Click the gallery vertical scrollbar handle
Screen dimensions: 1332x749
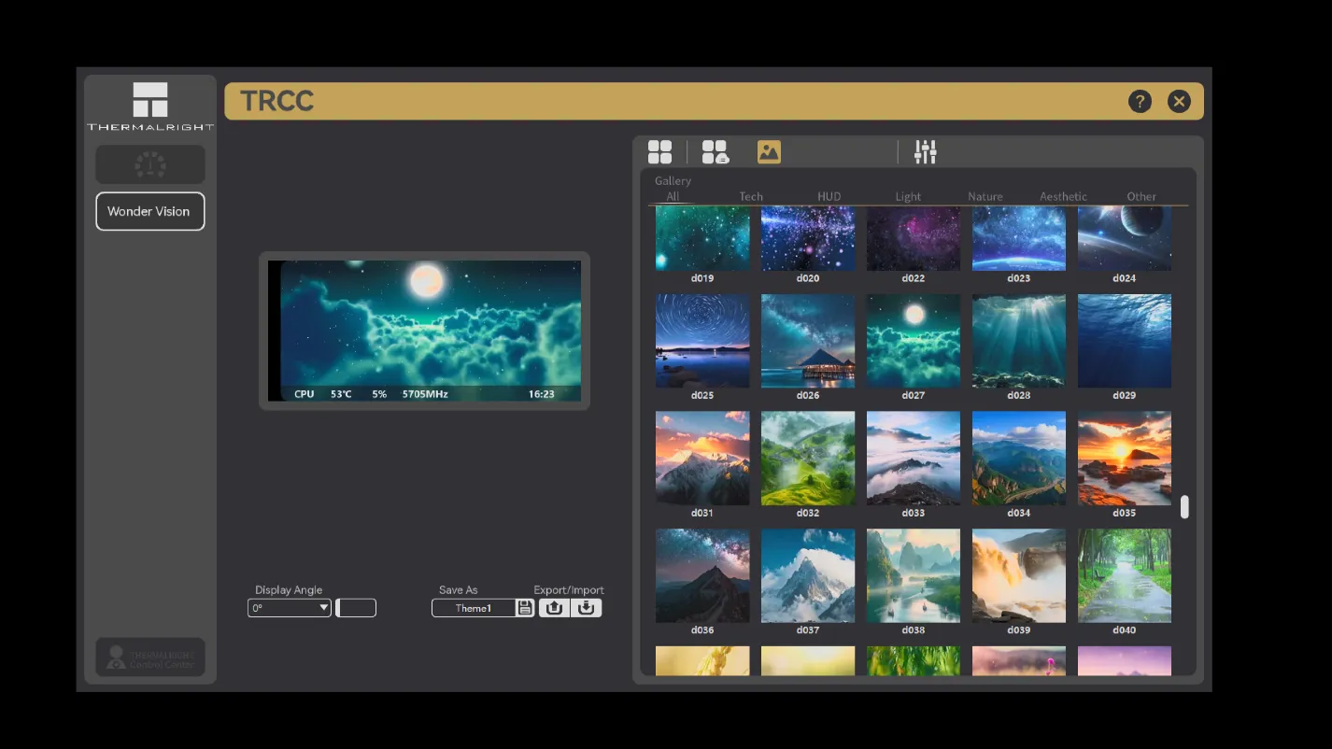1184,507
